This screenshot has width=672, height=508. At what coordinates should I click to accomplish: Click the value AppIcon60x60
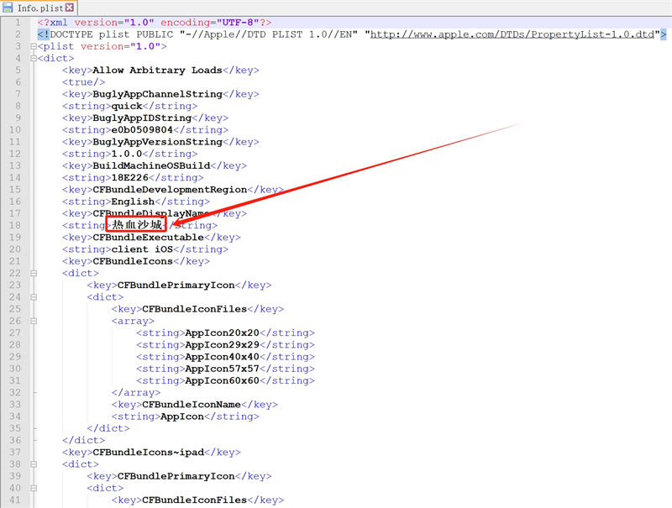click(x=222, y=380)
